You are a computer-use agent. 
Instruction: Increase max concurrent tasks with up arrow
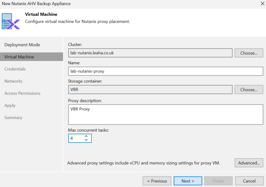[x=86, y=136]
